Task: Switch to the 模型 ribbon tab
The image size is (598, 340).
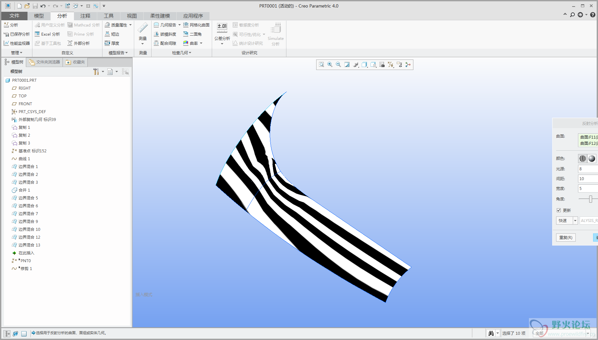Action: 39,16
